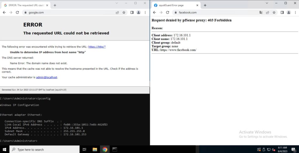Open new tab in facebook.com window
299x153 pixels.
point(205,5)
